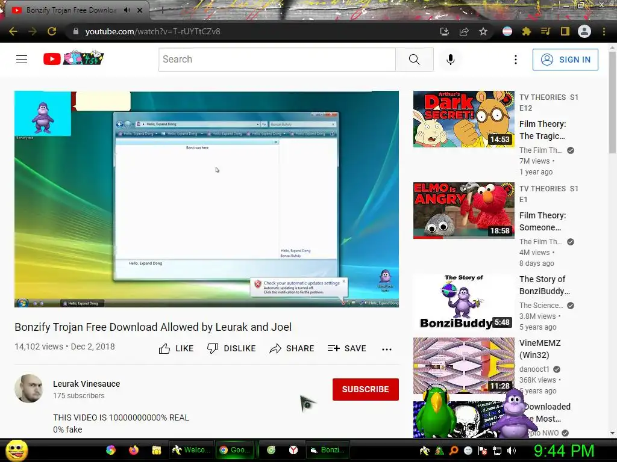
Task: Mute the tab via its speaker icon
Action: (127, 10)
